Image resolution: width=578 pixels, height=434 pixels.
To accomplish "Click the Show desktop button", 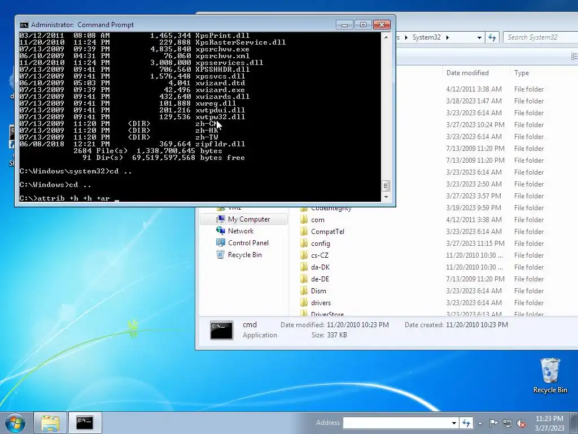I will pyautogui.click(x=575, y=423).
